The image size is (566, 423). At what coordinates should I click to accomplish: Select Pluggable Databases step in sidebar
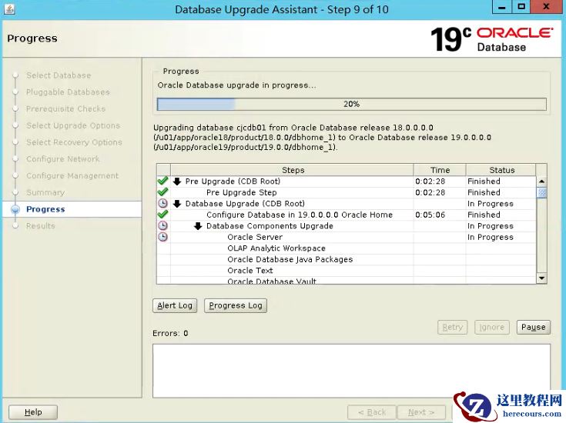point(68,92)
